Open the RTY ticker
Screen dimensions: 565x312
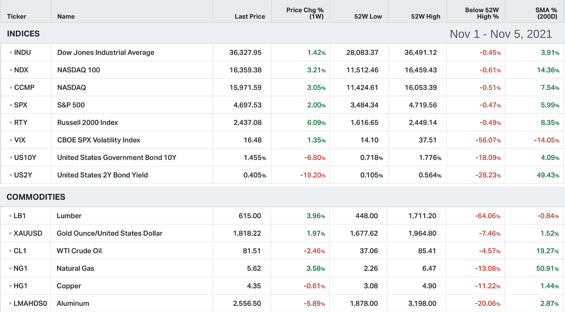pos(21,122)
